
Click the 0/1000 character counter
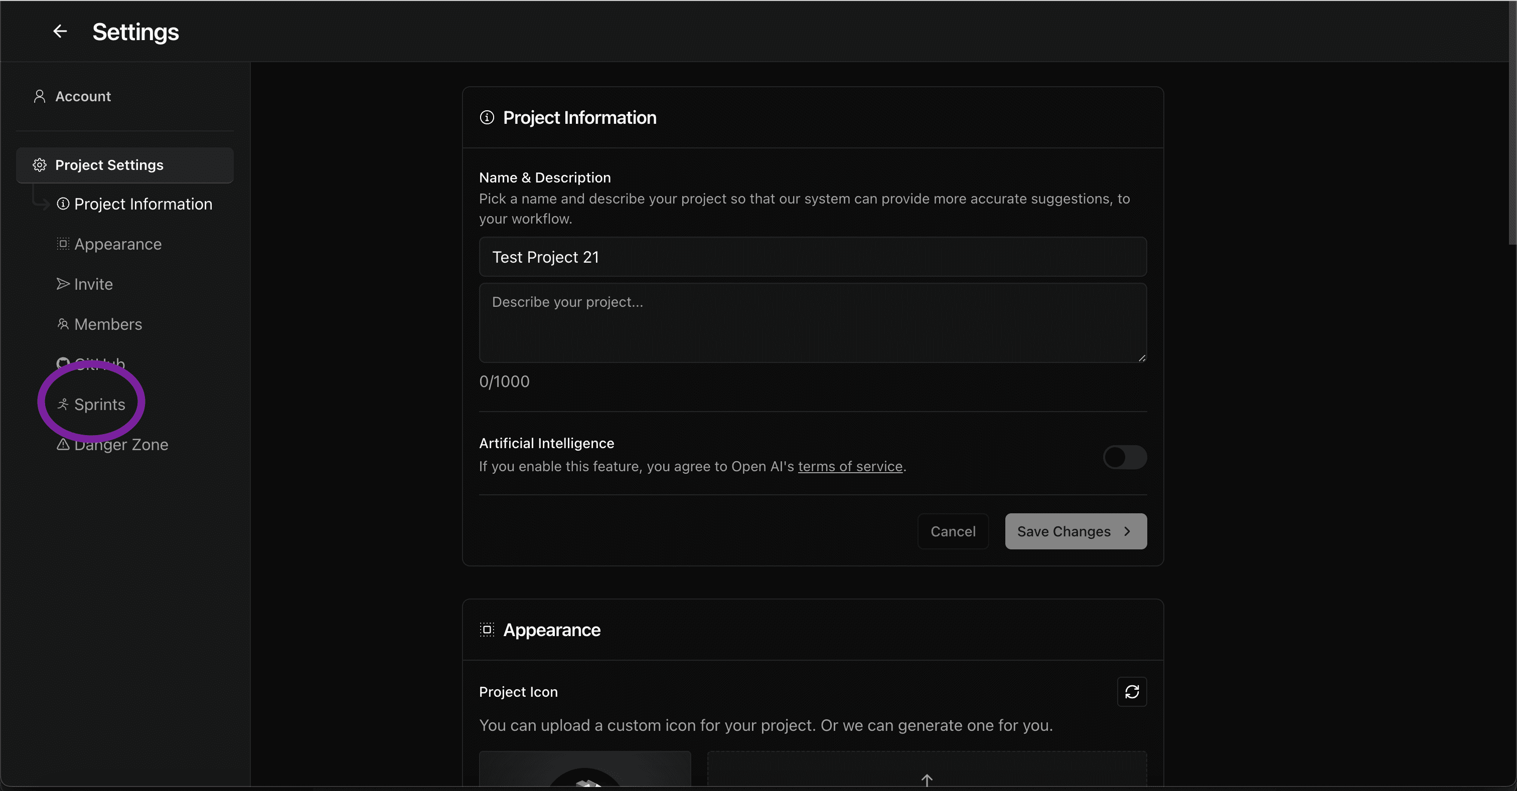click(504, 382)
